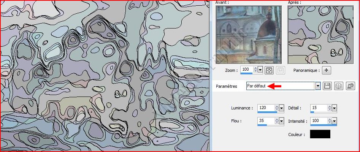
Task: Open the Intensité slider dropdown arrow
Action: 334,121
